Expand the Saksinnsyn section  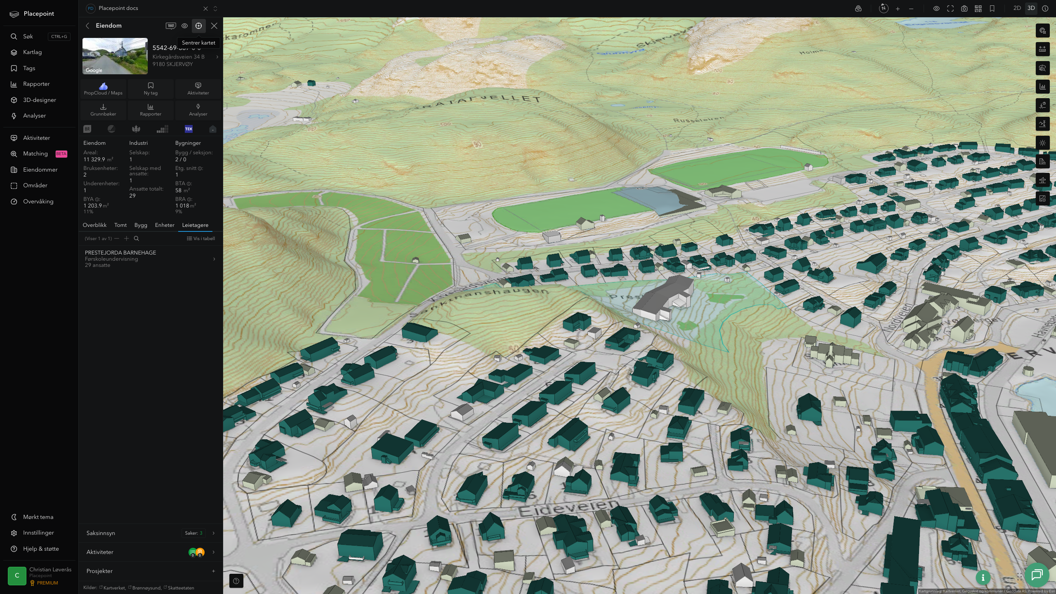pyautogui.click(x=151, y=533)
